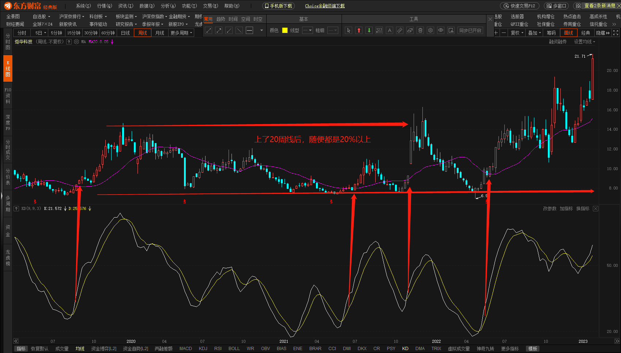The width and height of the screenshot is (621, 353).
Task: Select the 123 number annotation tool
Action: tap(379, 30)
